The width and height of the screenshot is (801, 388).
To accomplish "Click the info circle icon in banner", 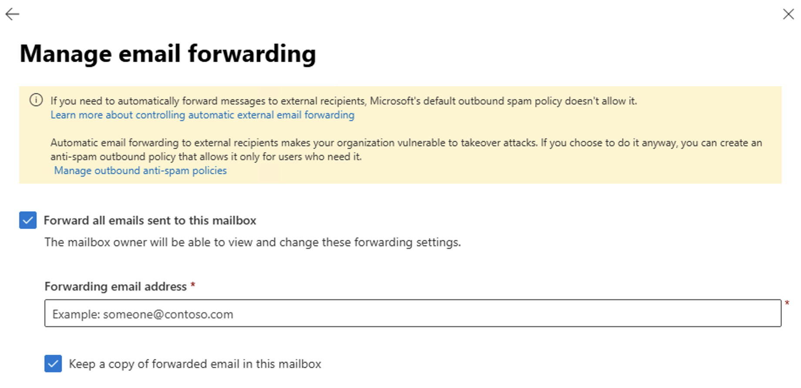I will (36, 100).
